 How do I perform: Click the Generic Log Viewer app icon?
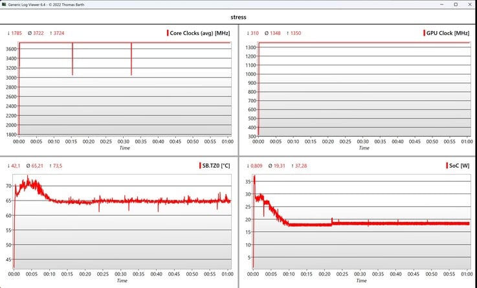coord(4,5)
